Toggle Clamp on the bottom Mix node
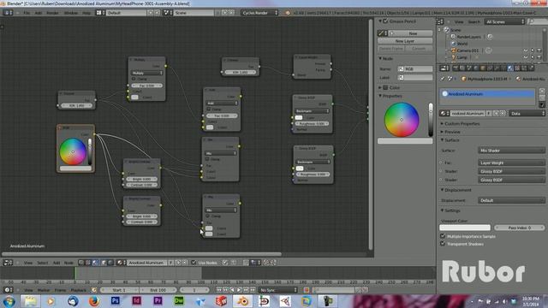Screen dimensions: 548x308 (207, 216)
